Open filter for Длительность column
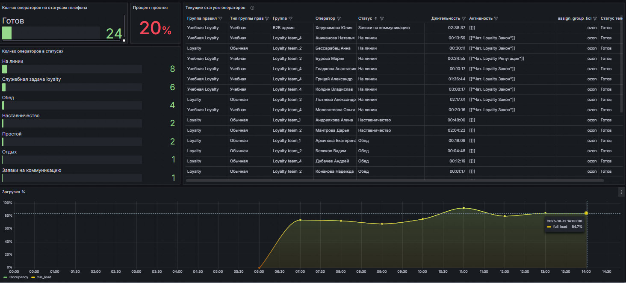 [x=464, y=19]
